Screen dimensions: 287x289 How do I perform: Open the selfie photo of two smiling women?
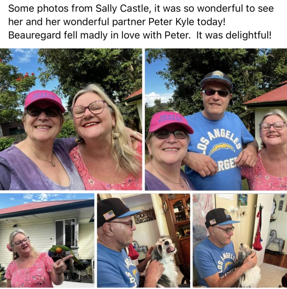pos(71,119)
